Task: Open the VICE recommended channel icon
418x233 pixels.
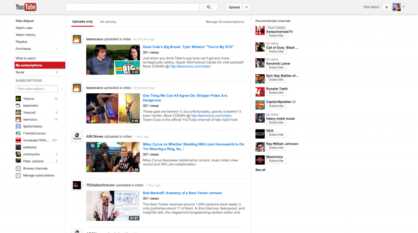Action: point(260,134)
